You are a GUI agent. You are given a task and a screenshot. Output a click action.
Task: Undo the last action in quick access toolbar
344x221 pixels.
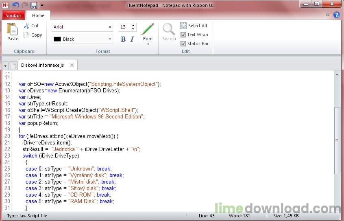pos(15,5)
